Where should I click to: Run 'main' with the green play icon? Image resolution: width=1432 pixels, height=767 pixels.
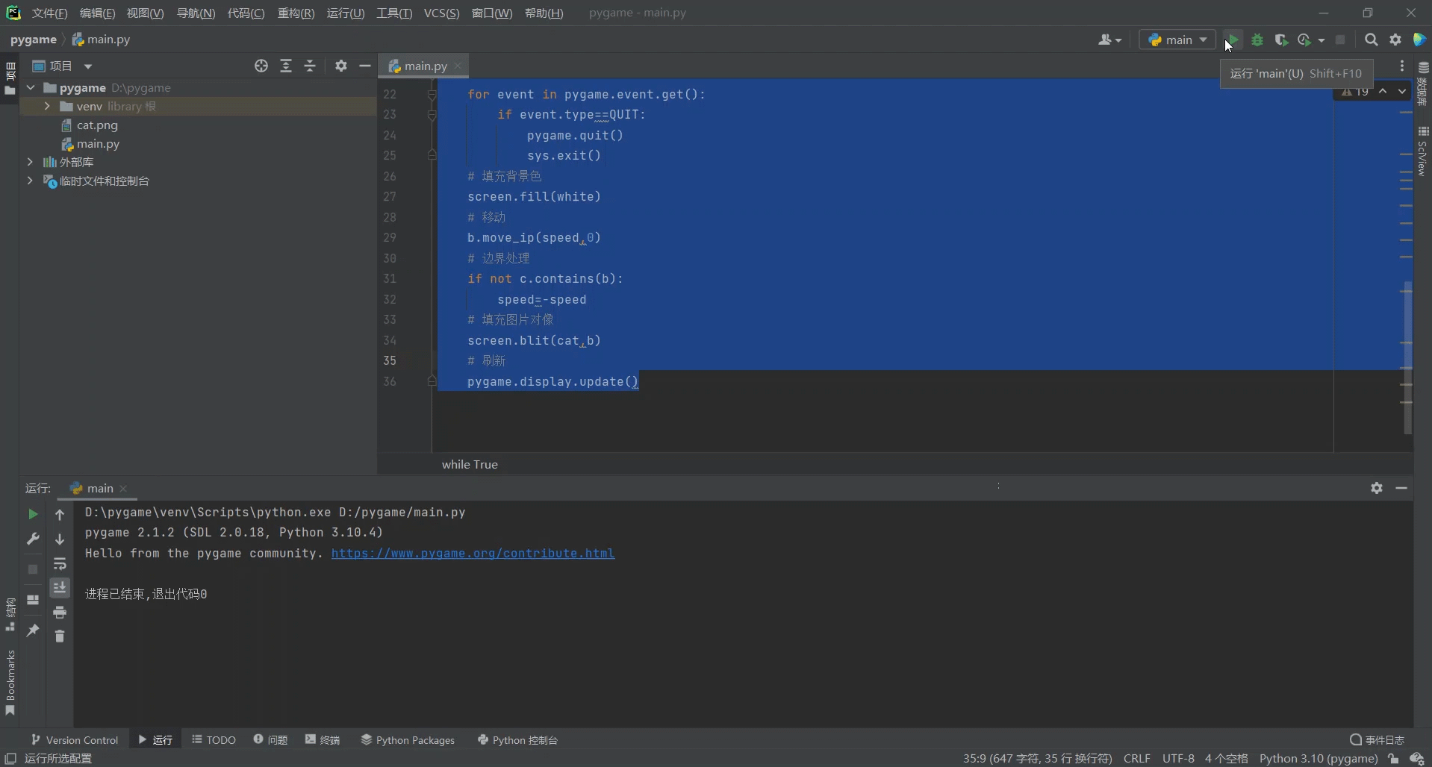1234,40
